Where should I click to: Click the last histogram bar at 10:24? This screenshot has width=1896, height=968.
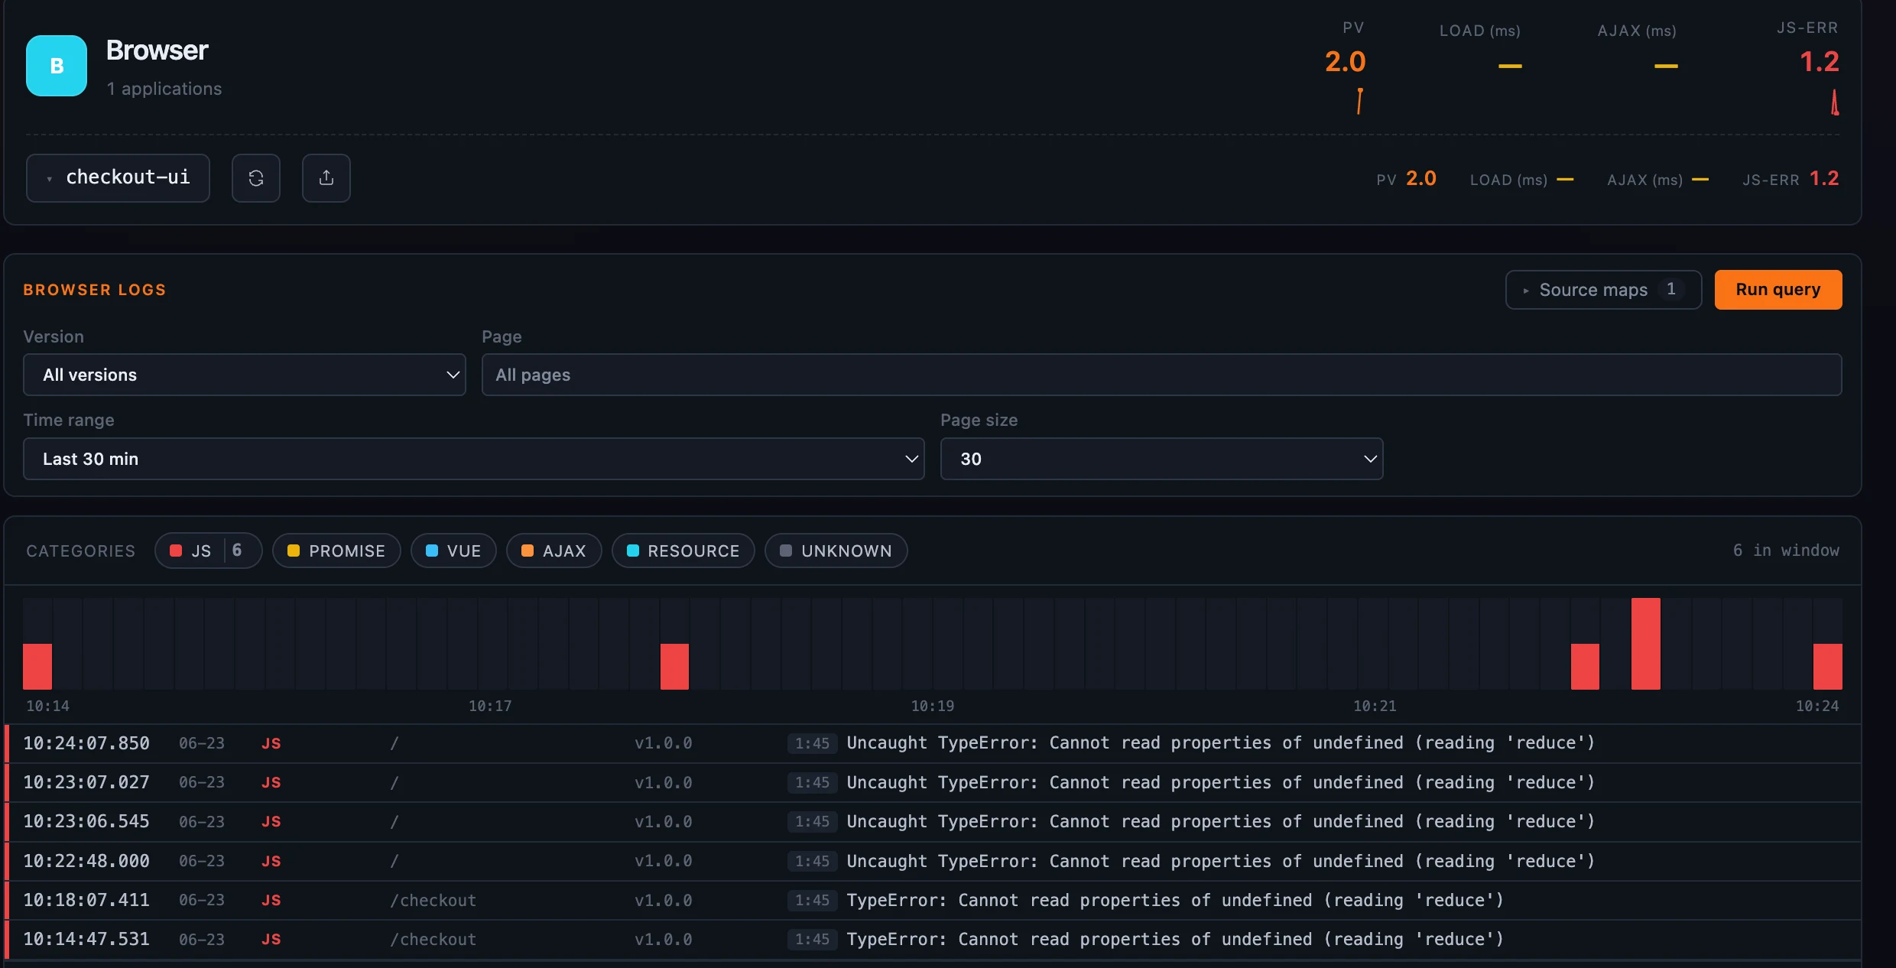[x=1828, y=667]
